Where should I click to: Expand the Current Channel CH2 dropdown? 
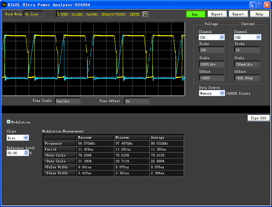(x=258, y=37)
